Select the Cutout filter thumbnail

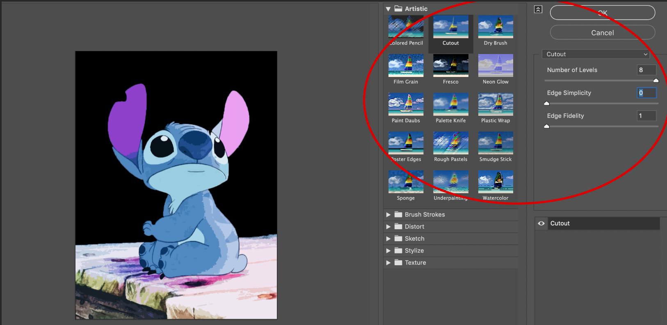click(x=450, y=27)
